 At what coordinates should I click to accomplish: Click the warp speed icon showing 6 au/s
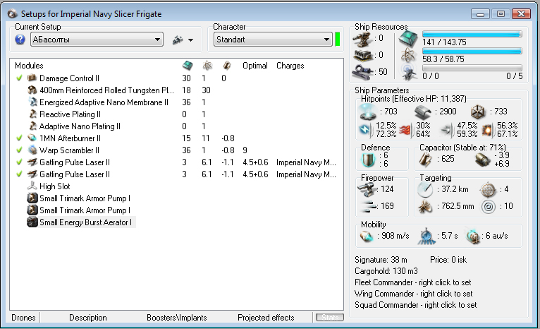[x=472, y=237]
